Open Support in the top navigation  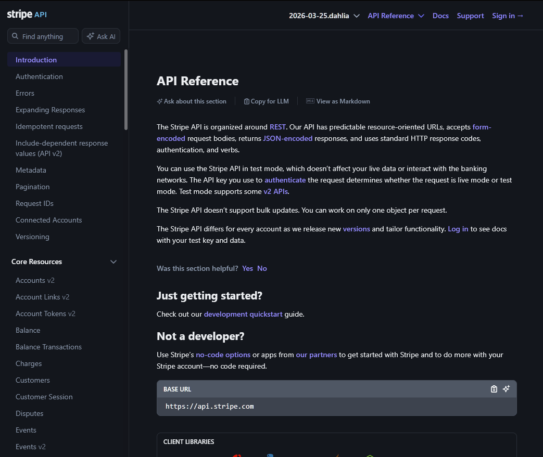click(470, 16)
